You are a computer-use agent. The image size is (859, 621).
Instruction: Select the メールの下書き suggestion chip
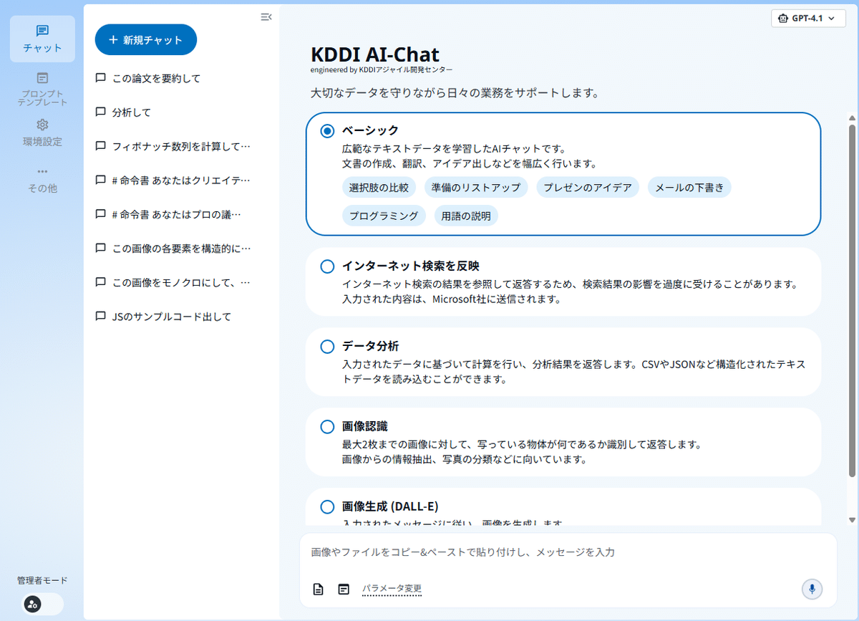tap(689, 187)
